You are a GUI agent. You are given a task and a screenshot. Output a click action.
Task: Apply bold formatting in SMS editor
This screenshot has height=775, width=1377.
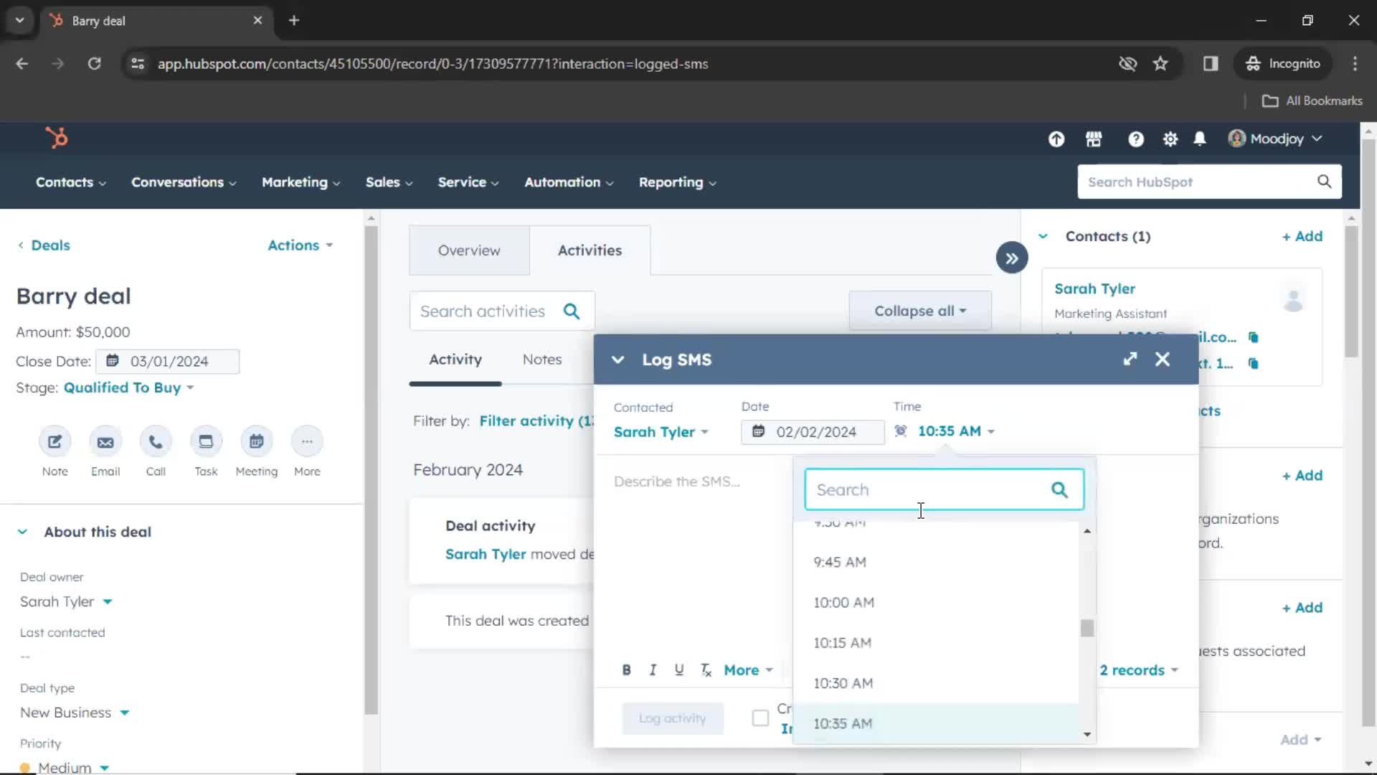tap(626, 670)
